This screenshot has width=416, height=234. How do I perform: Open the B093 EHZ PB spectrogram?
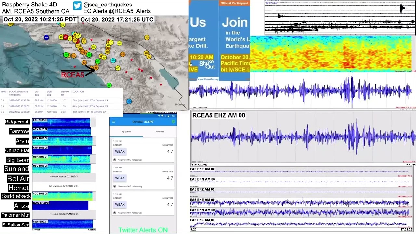point(60,205)
